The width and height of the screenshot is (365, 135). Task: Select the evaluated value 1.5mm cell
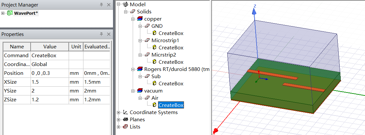pyautogui.click(x=97, y=82)
